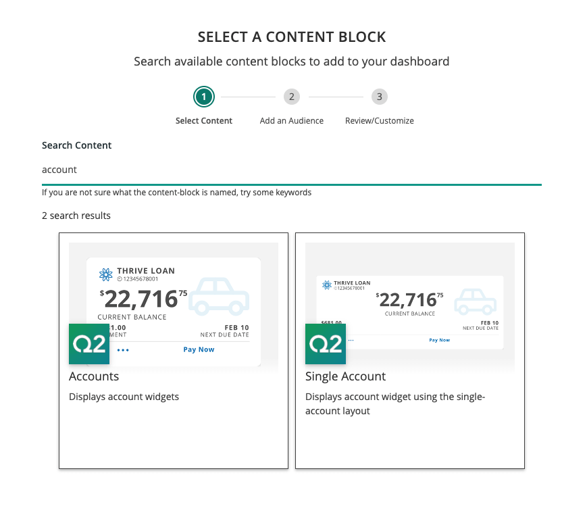Open the Select Content step label
587x519 pixels.
[203, 120]
